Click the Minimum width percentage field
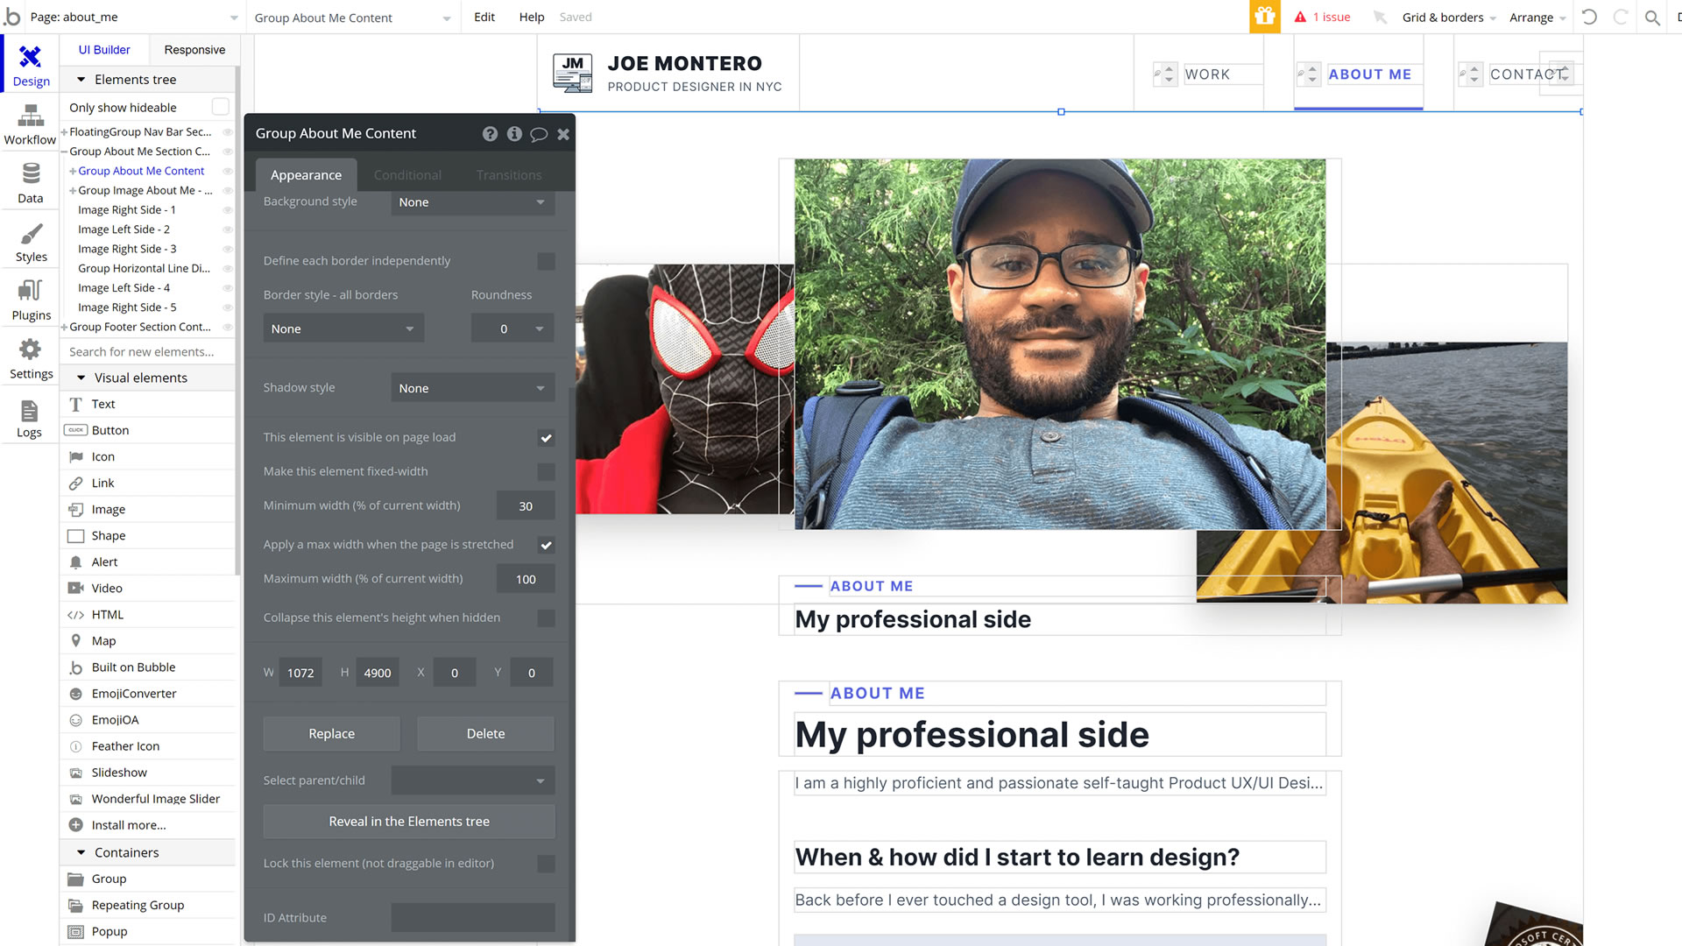Screen dimensions: 1682x946 click(526, 506)
